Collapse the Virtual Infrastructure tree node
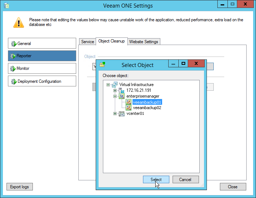 (108, 85)
